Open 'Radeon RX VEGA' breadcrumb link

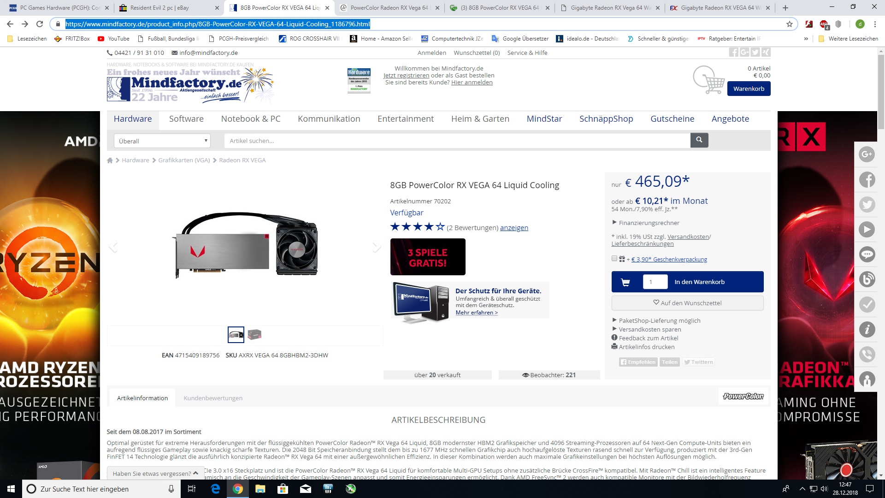tap(242, 160)
